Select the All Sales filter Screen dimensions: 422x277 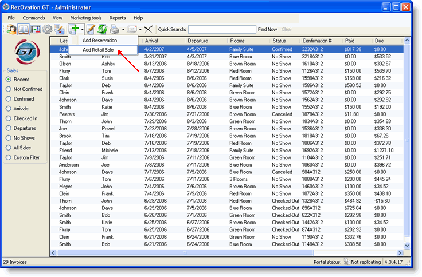point(18,148)
